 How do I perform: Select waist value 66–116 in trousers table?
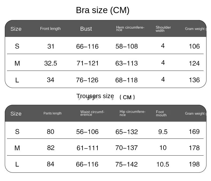coord(87,164)
